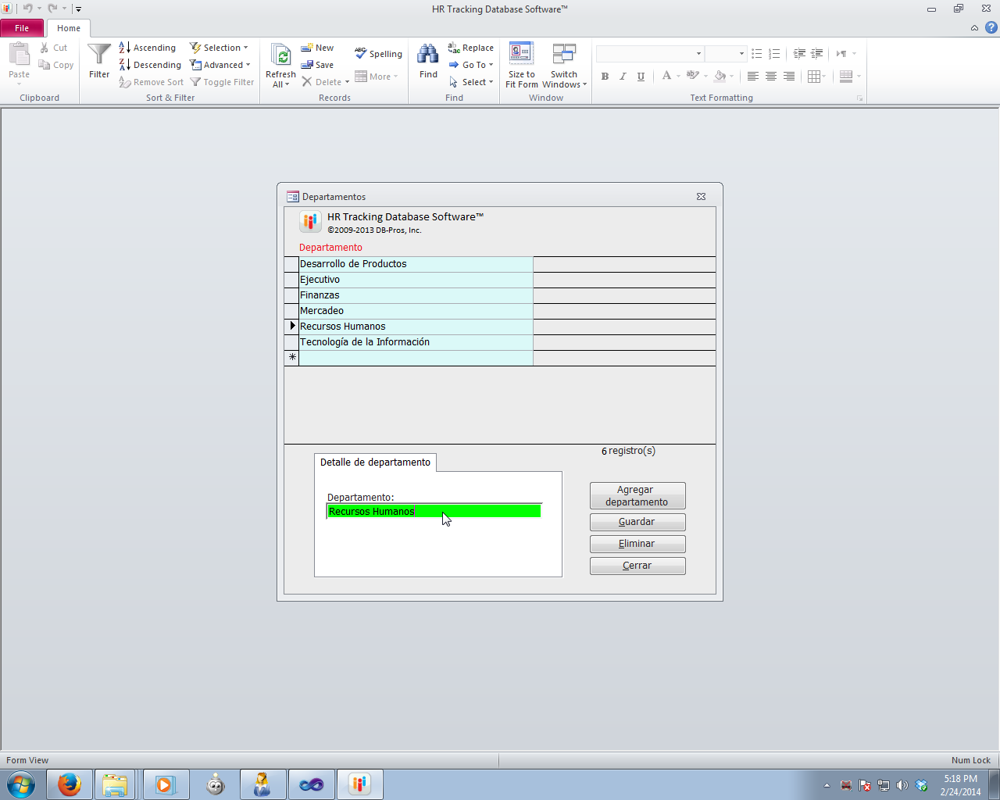Select the Mercadeo row

[x=416, y=311]
